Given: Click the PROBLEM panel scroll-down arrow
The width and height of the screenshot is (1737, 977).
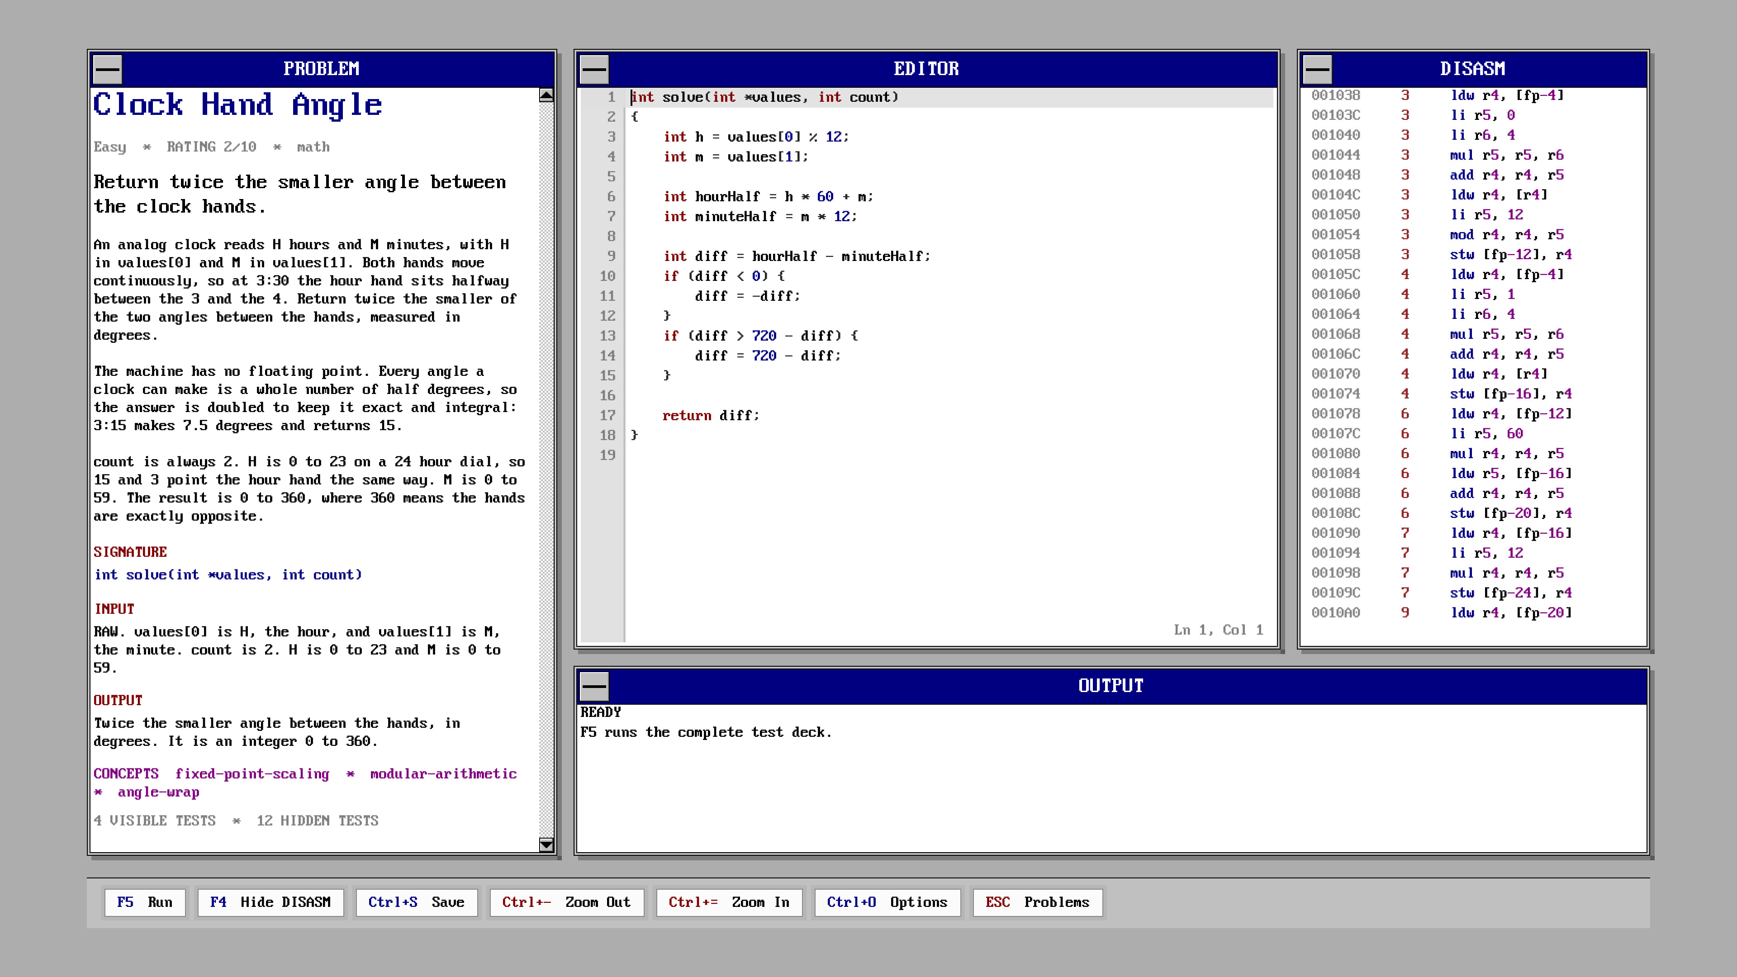Looking at the screenshot, I should [546, 844].
